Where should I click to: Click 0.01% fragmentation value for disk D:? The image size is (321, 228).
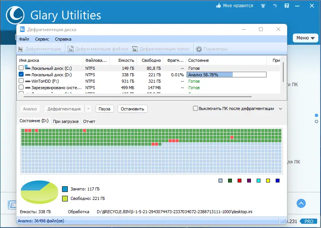(x=177, y=75)
